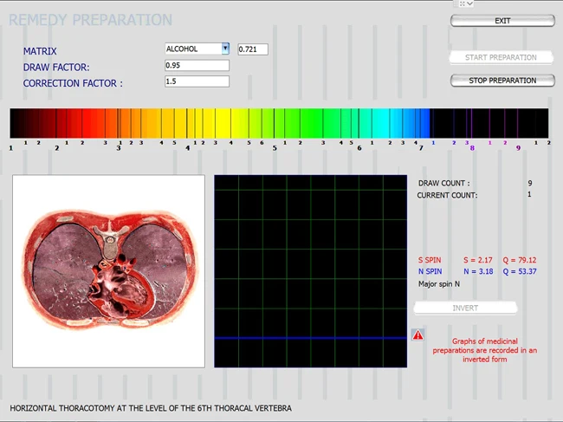This screenshot has width=563, height=422.
Task: Click the matrix value field showing 0.721
Action: (252, 49)
